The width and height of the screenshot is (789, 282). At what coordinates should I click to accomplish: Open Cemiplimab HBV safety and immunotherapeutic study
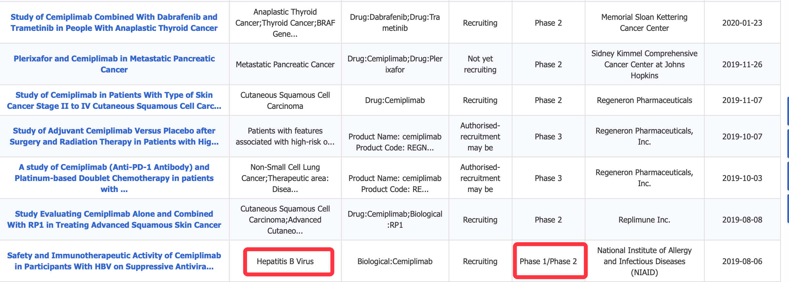point(114,261)
